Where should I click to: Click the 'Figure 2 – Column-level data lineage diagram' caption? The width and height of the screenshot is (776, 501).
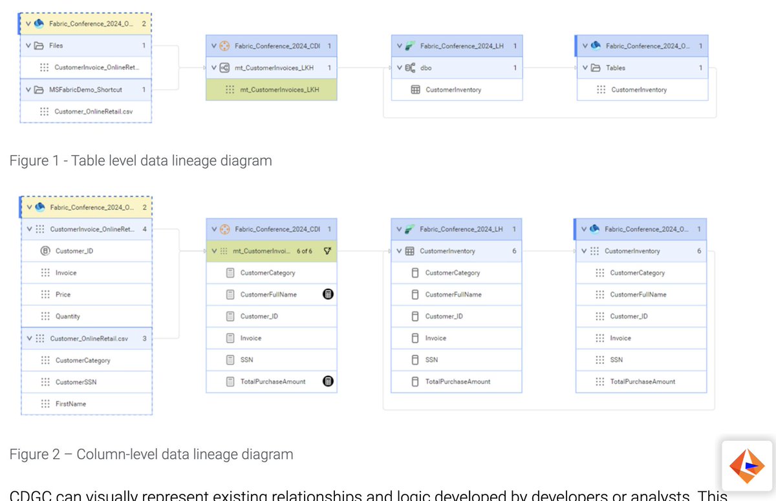(x=151, y=454)
